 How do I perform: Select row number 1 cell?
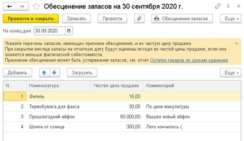tap(15, 96)
